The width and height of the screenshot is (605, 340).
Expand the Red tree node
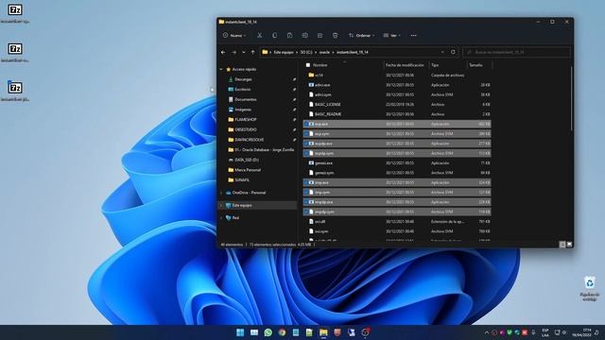click(221, 218)
